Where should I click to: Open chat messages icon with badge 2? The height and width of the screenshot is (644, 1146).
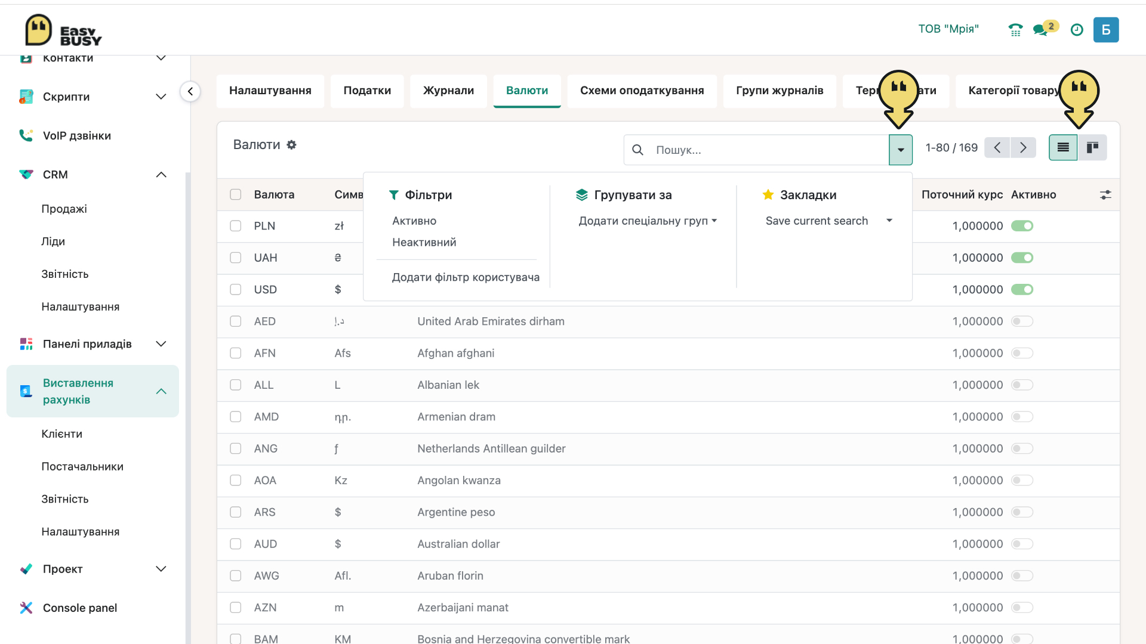(x=1045, y=29)
